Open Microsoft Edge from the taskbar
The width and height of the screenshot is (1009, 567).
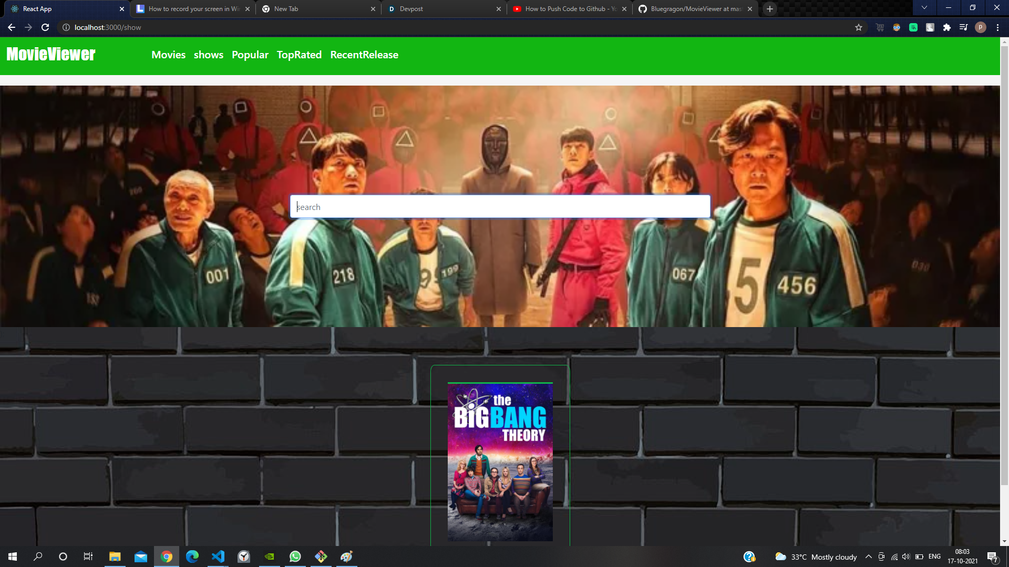pos(192,556)
